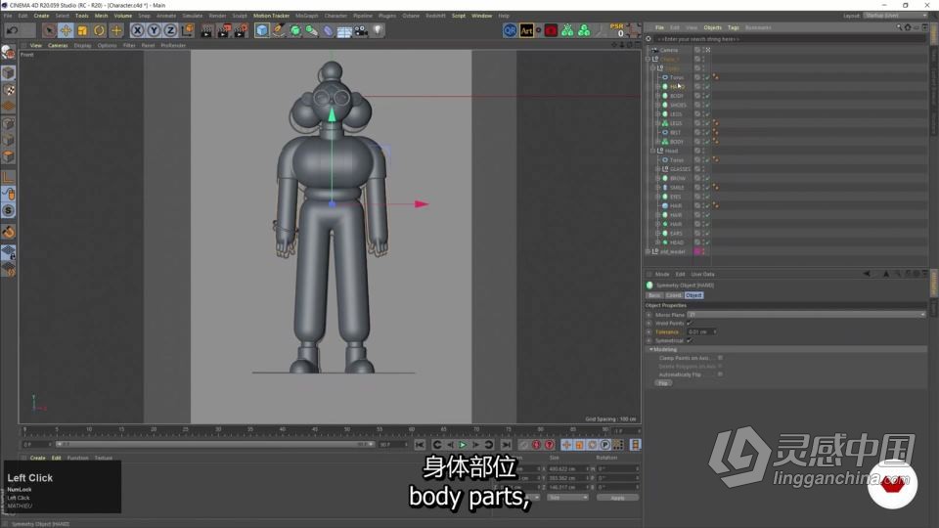Switch to Polygons mode icon
Image resolution: width=939 pixels, height=528 pixels.
click(x=9, y=156)
